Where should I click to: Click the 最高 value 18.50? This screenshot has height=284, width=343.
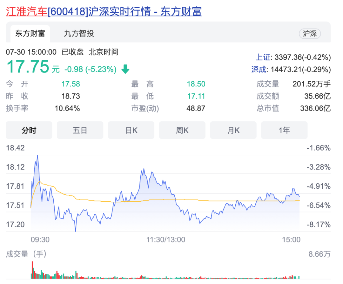[x=196, y=84]
